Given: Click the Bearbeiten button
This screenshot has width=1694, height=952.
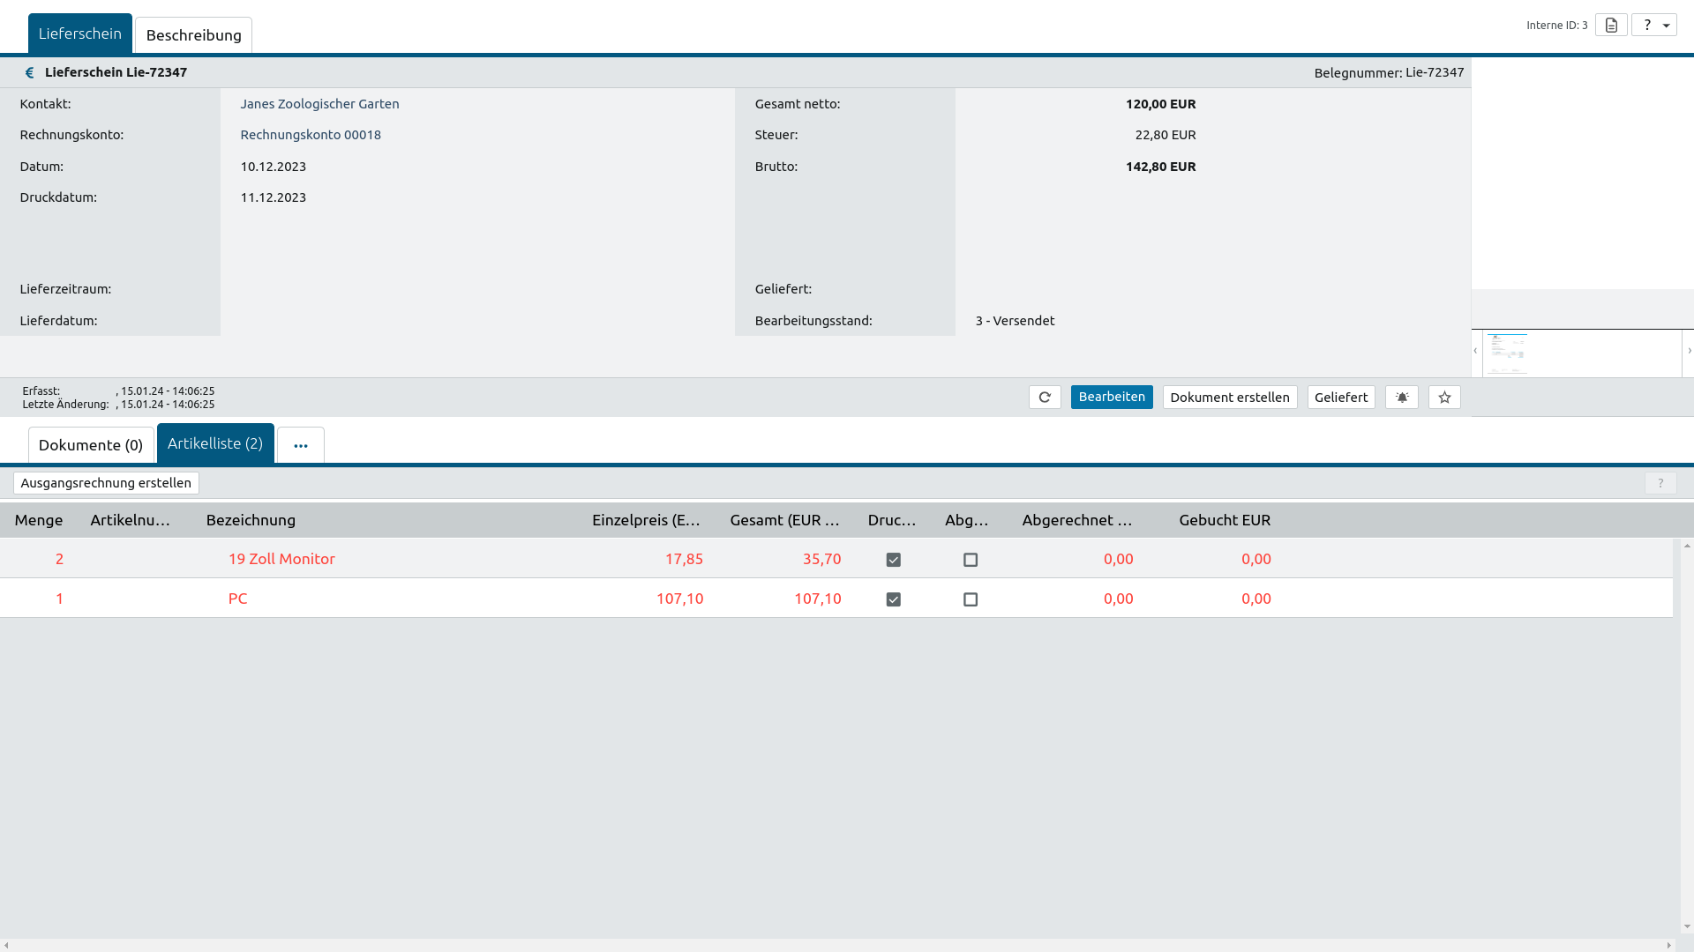Looking at the screenshot, I should coord(1112,398).
